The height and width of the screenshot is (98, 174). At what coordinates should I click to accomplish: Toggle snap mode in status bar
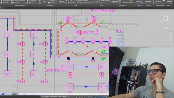click(72, 97)
